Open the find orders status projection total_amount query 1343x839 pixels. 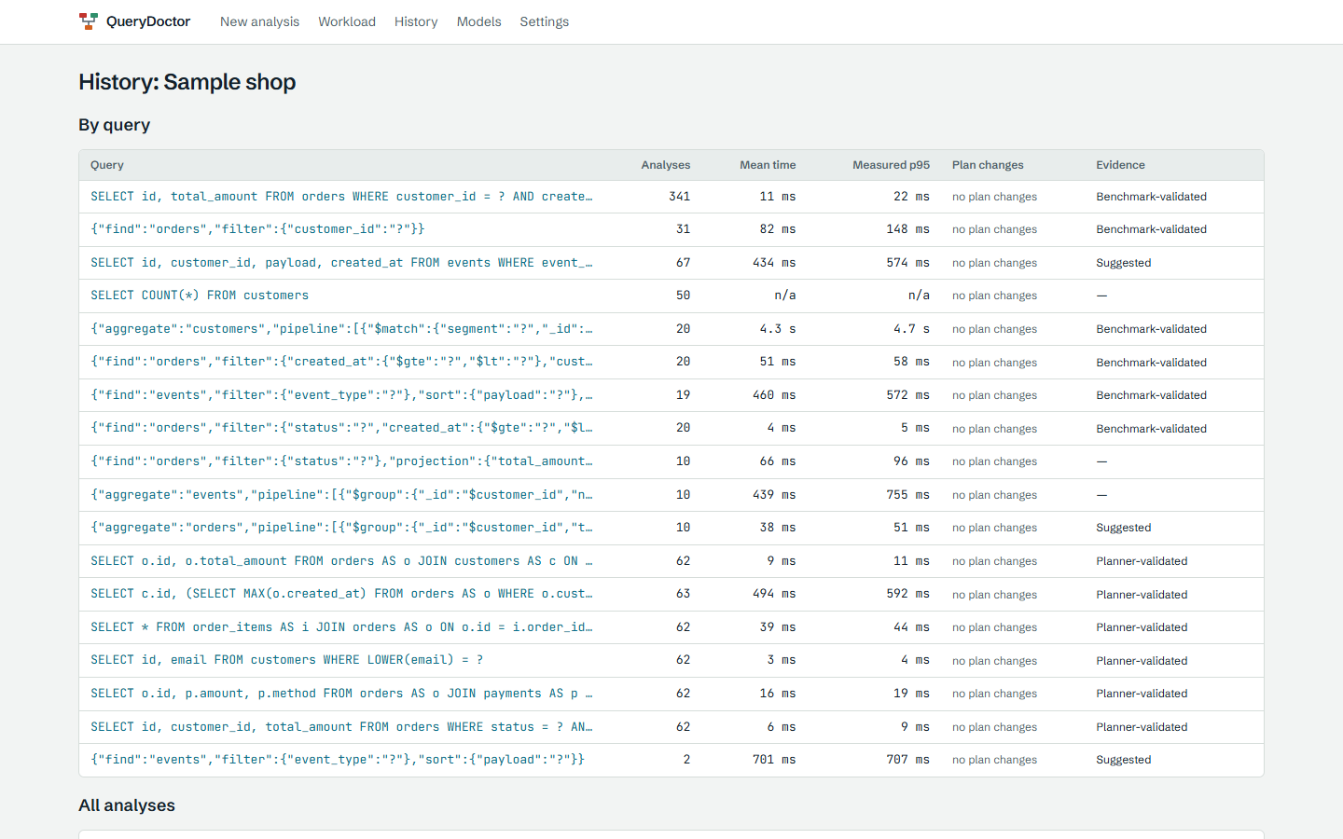341,461
